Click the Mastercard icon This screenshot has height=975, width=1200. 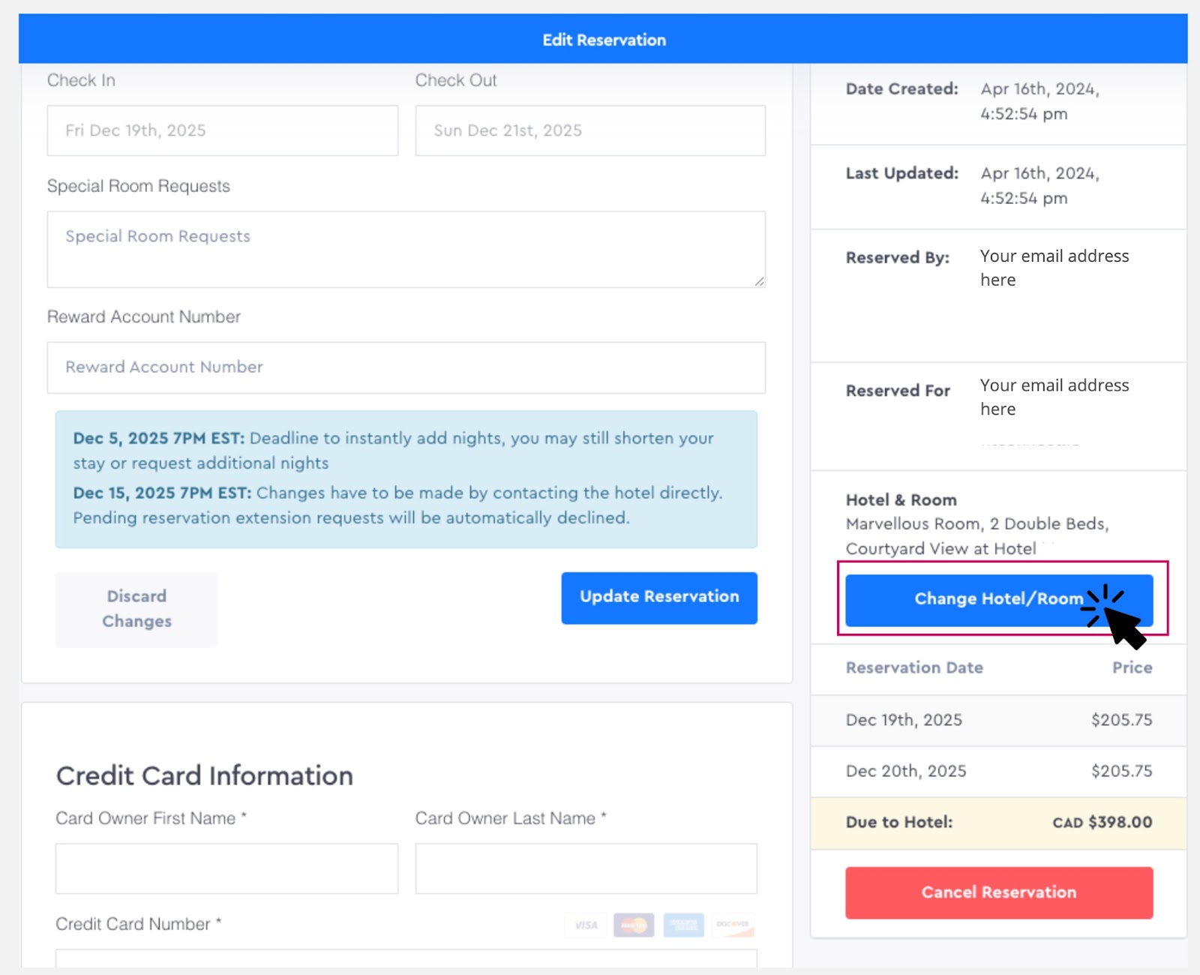tap(634, 925)
